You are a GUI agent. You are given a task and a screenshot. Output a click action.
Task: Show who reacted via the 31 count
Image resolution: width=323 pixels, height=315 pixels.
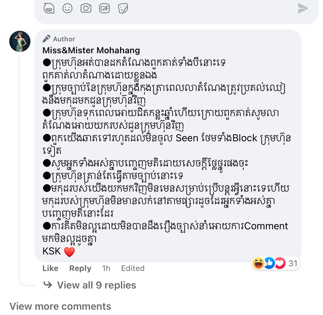[293, 263]
